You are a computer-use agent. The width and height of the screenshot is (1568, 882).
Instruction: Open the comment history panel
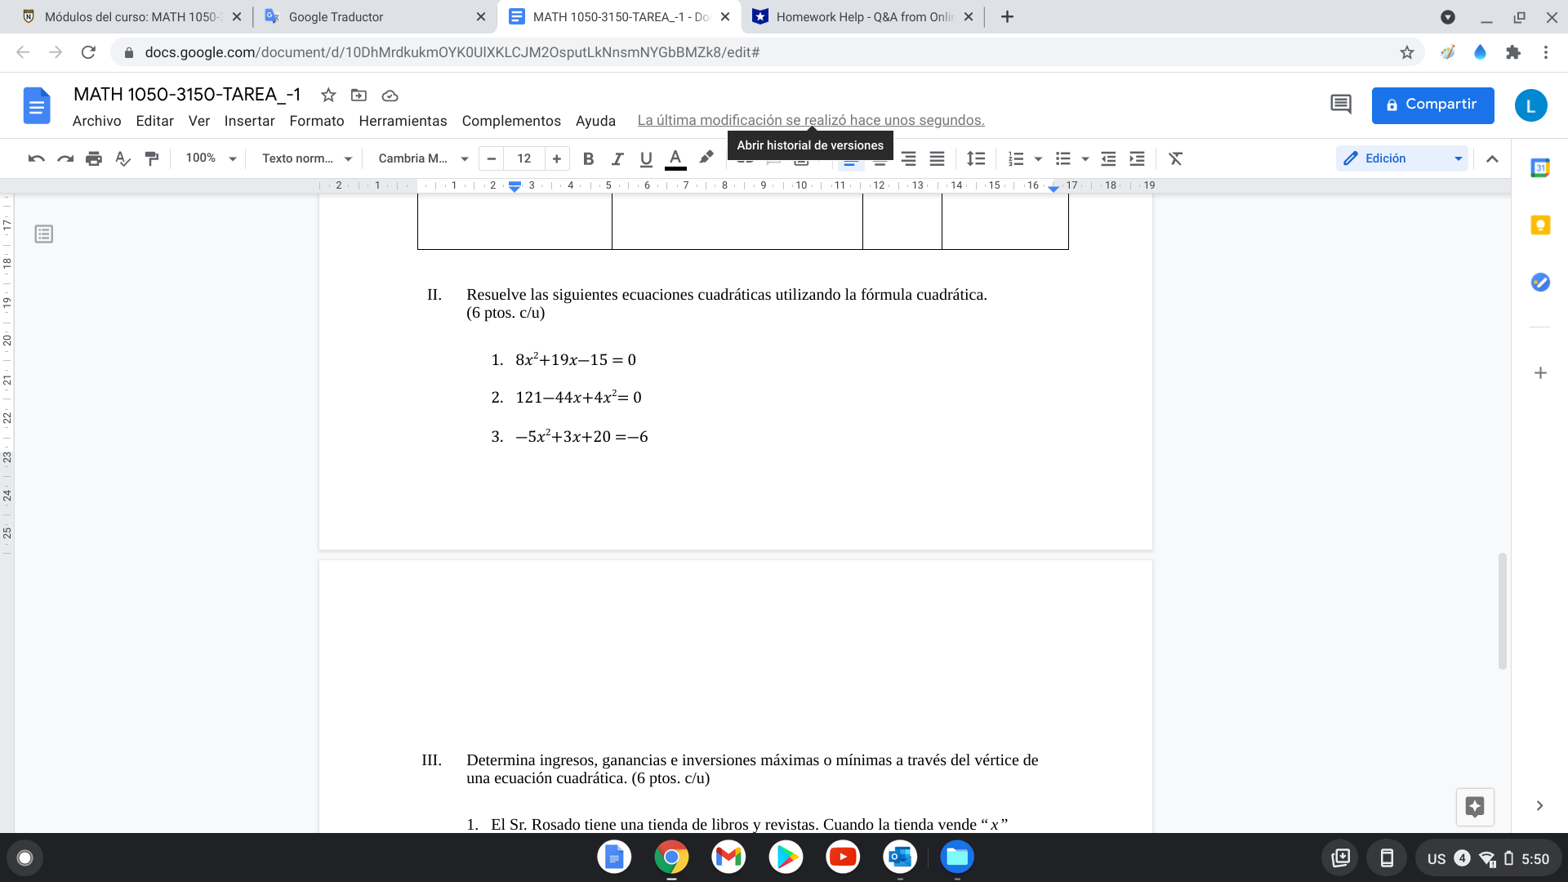1339,105
